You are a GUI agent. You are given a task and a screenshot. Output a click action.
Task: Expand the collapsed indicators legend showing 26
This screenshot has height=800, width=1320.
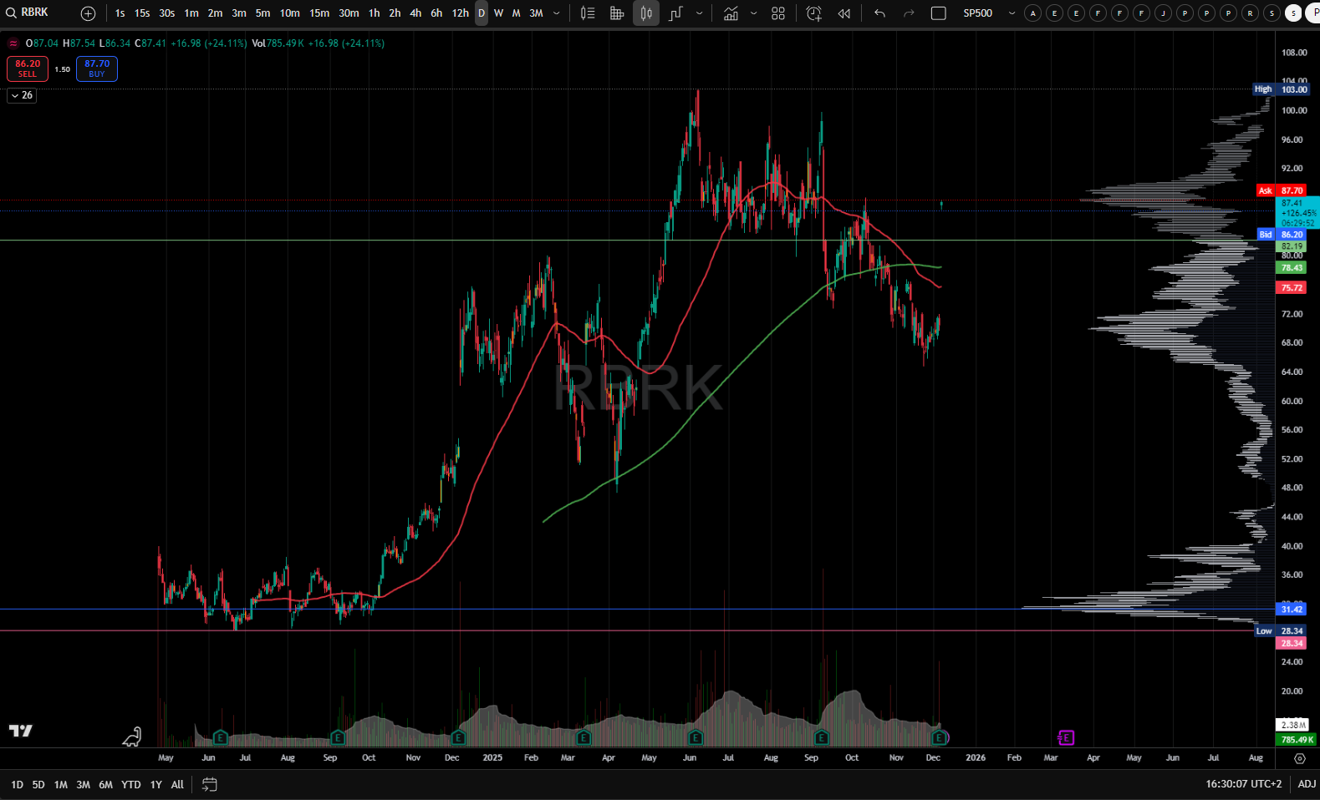[x=22, y=95]
